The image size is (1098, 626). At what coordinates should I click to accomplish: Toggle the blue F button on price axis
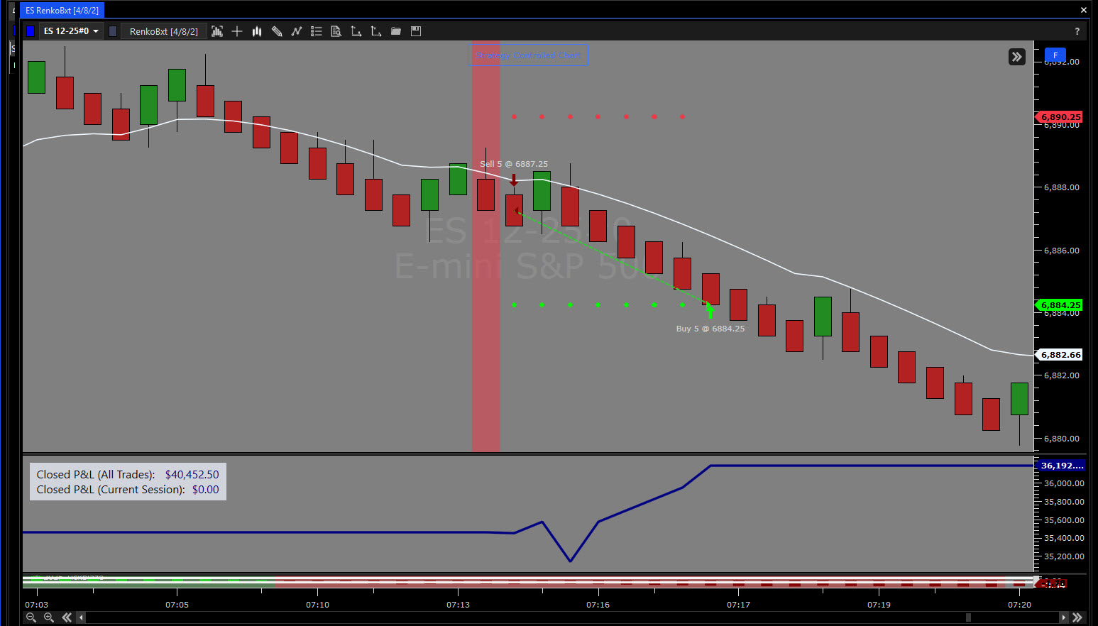coord(1055,55)
